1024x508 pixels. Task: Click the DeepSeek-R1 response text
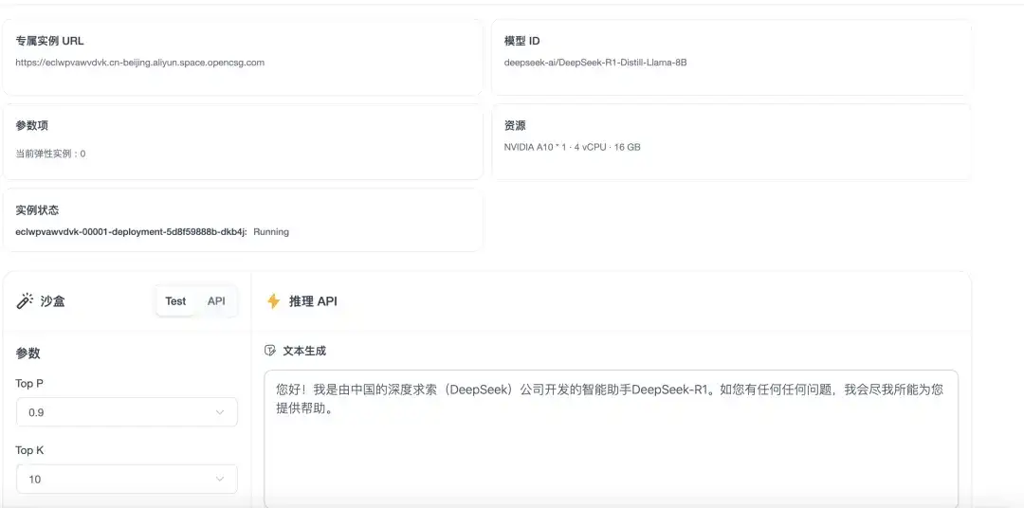coord(610,400)
